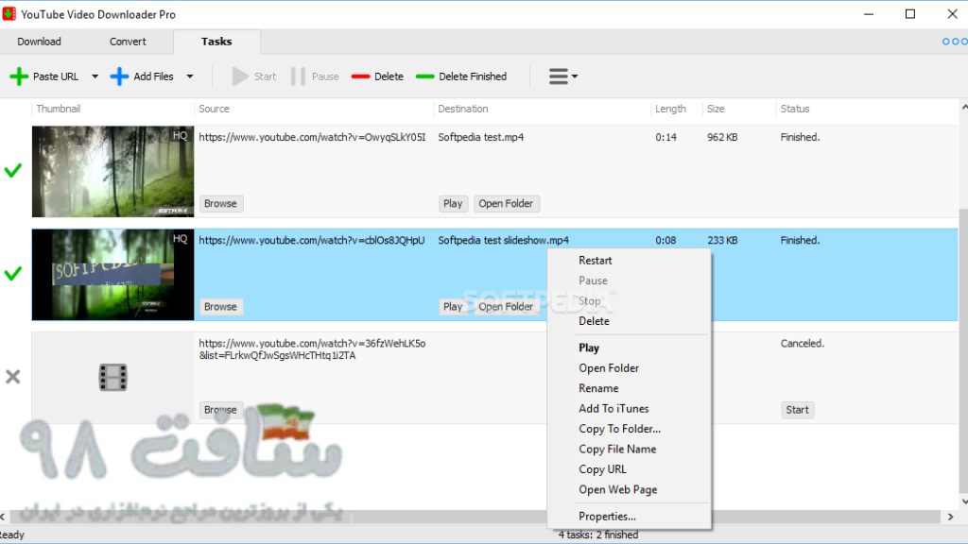The height and width of the screenshot is (544, 968).
Task: Click the vertical scrollbar down arrow
Action: [963, 502]
